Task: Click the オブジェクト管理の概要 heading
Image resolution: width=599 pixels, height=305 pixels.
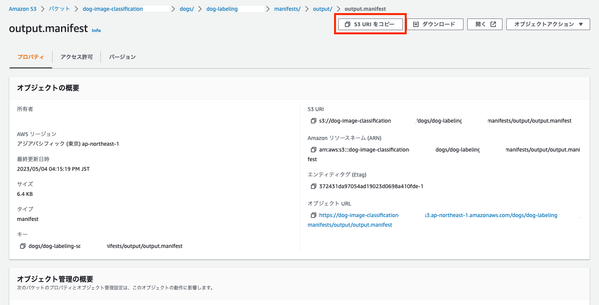Action: pos(55,279)
